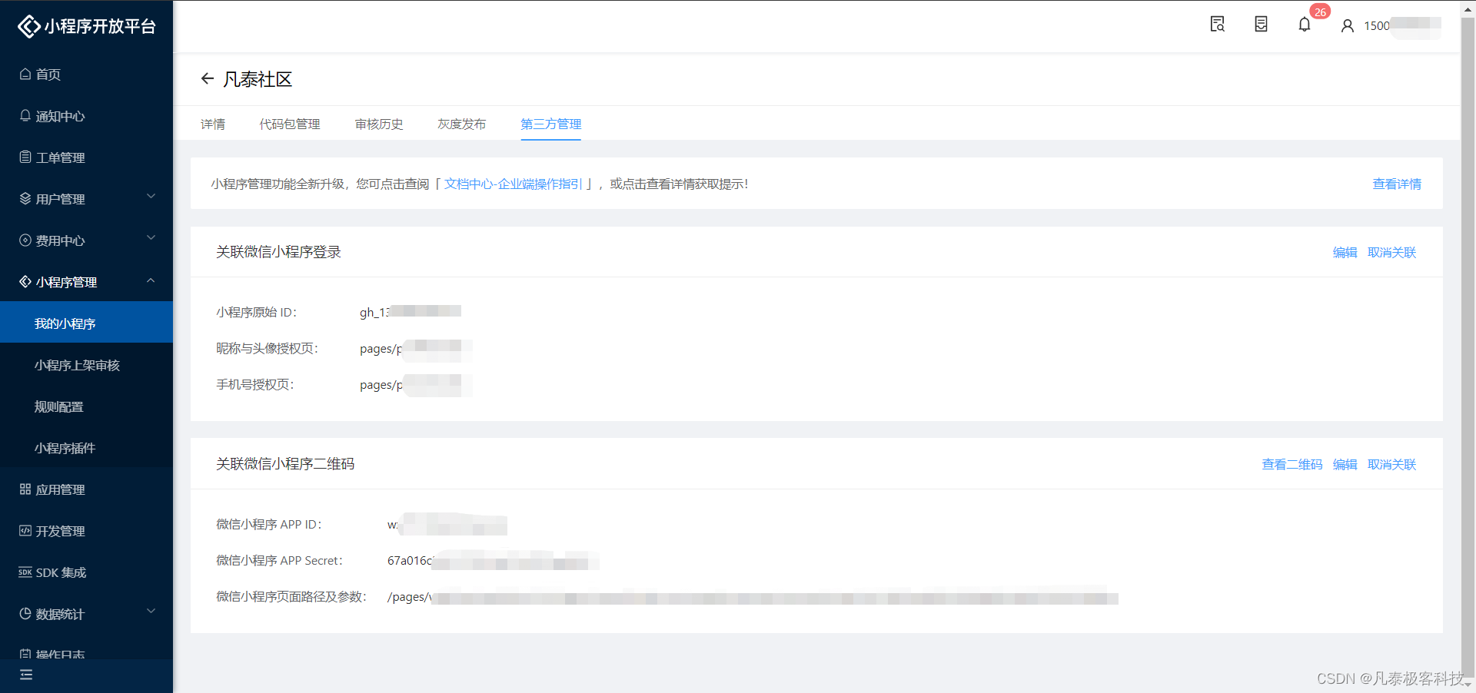Switch to the 代码包管理 tab

pyautogui.click(x=290, y=124)
